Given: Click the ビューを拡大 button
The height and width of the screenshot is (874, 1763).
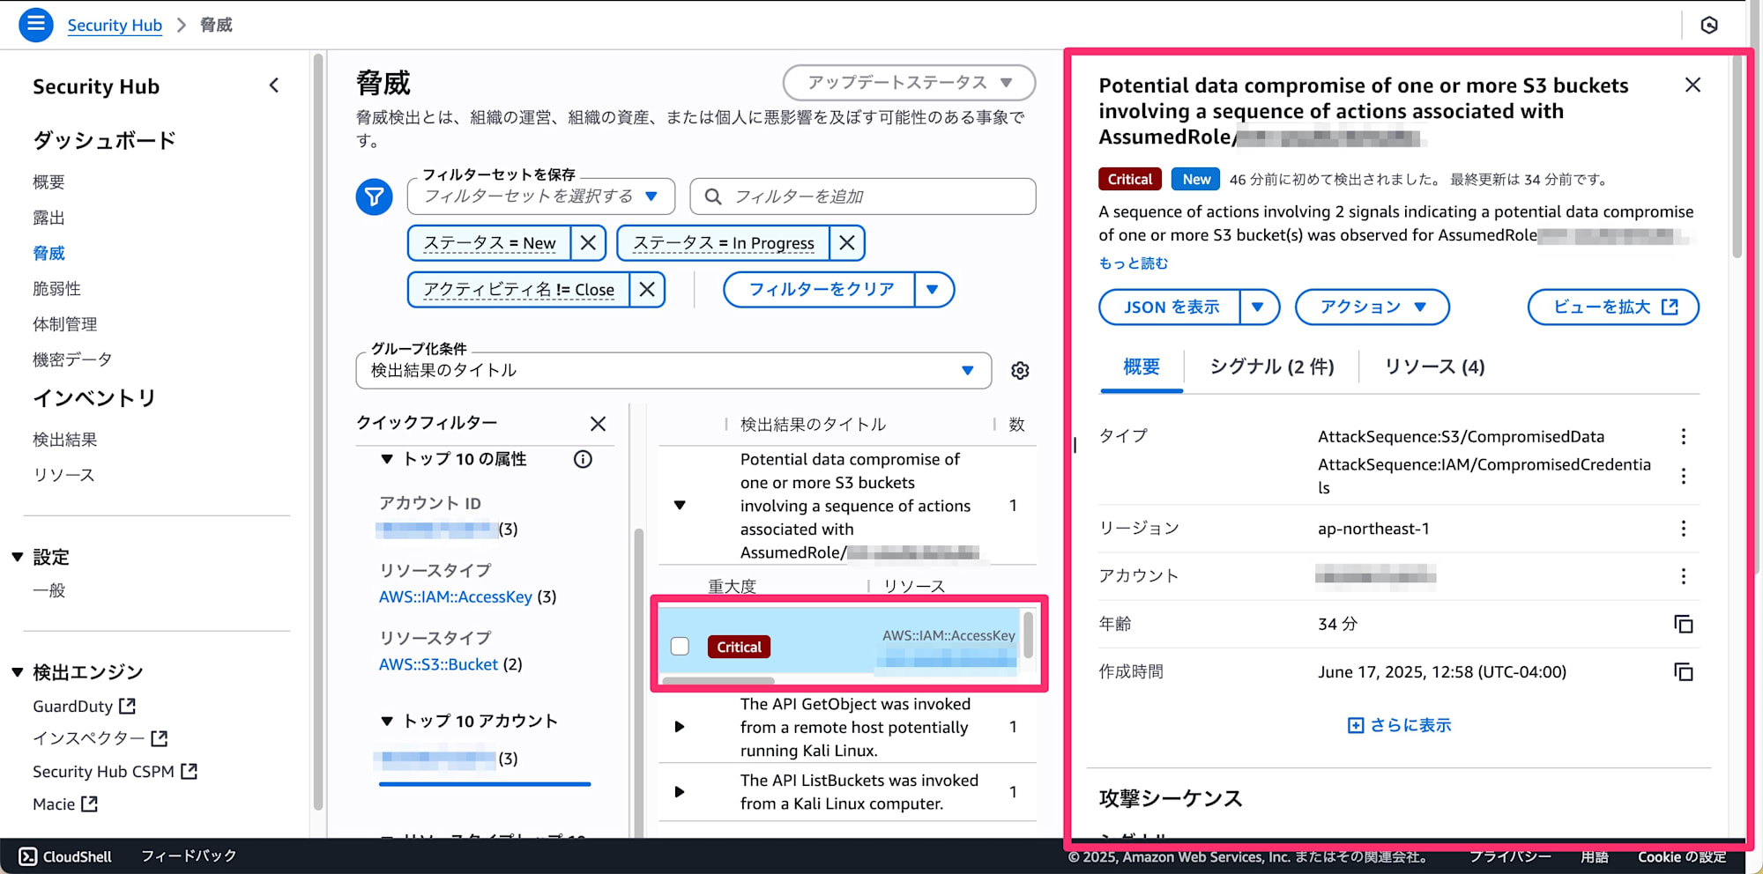Looking at the screenshot, I should [x=1613, y=307].
